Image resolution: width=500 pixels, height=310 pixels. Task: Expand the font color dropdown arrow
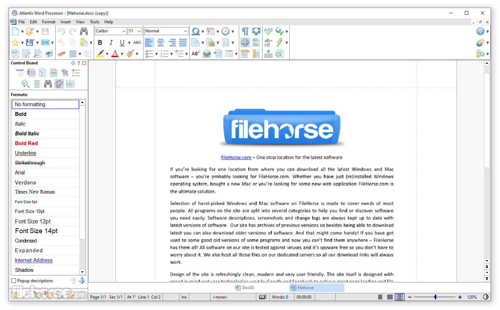tap(122, 54)
